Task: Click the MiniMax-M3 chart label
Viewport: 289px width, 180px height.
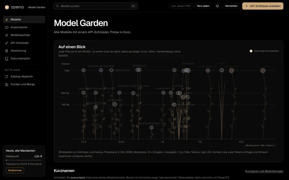Action: tap(139, 66)
